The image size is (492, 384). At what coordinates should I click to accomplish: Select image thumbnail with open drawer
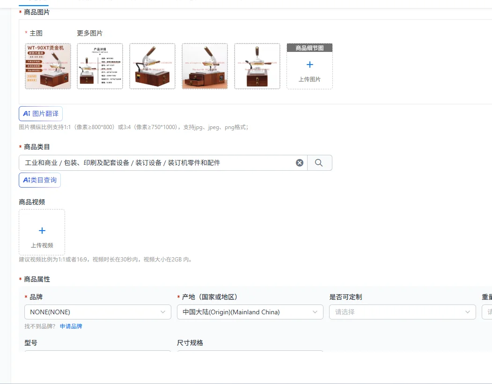pos(205,66)
